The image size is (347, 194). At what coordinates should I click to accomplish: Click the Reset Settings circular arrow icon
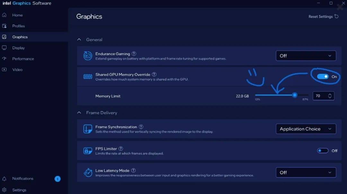(x=336, y=16)
